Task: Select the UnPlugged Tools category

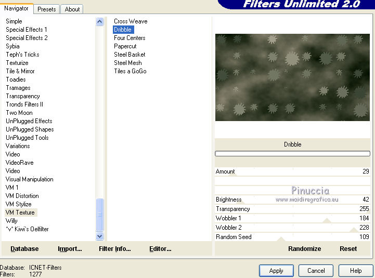Action: [x=27, y=138]
